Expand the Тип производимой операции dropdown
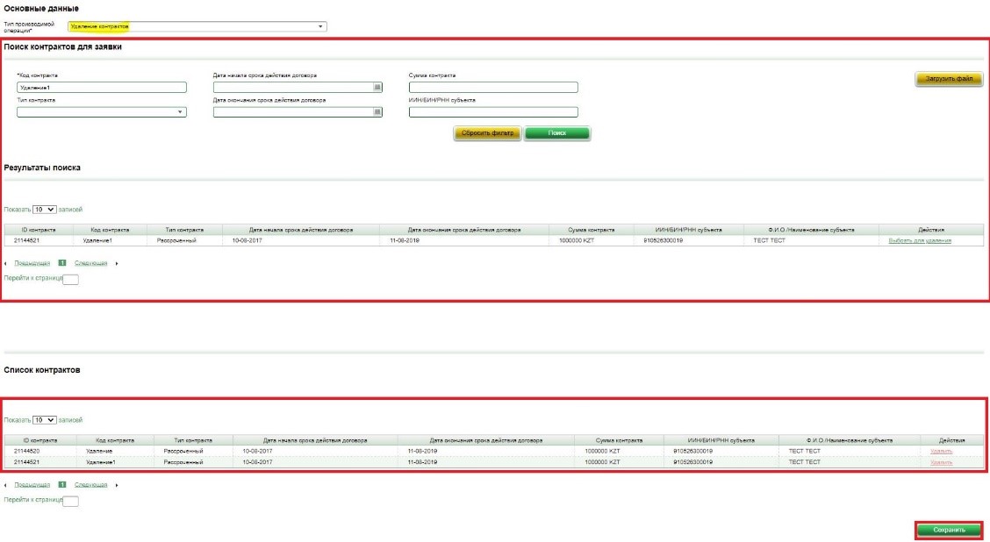This screenshot has width=990, height=542. click(320, 26)
